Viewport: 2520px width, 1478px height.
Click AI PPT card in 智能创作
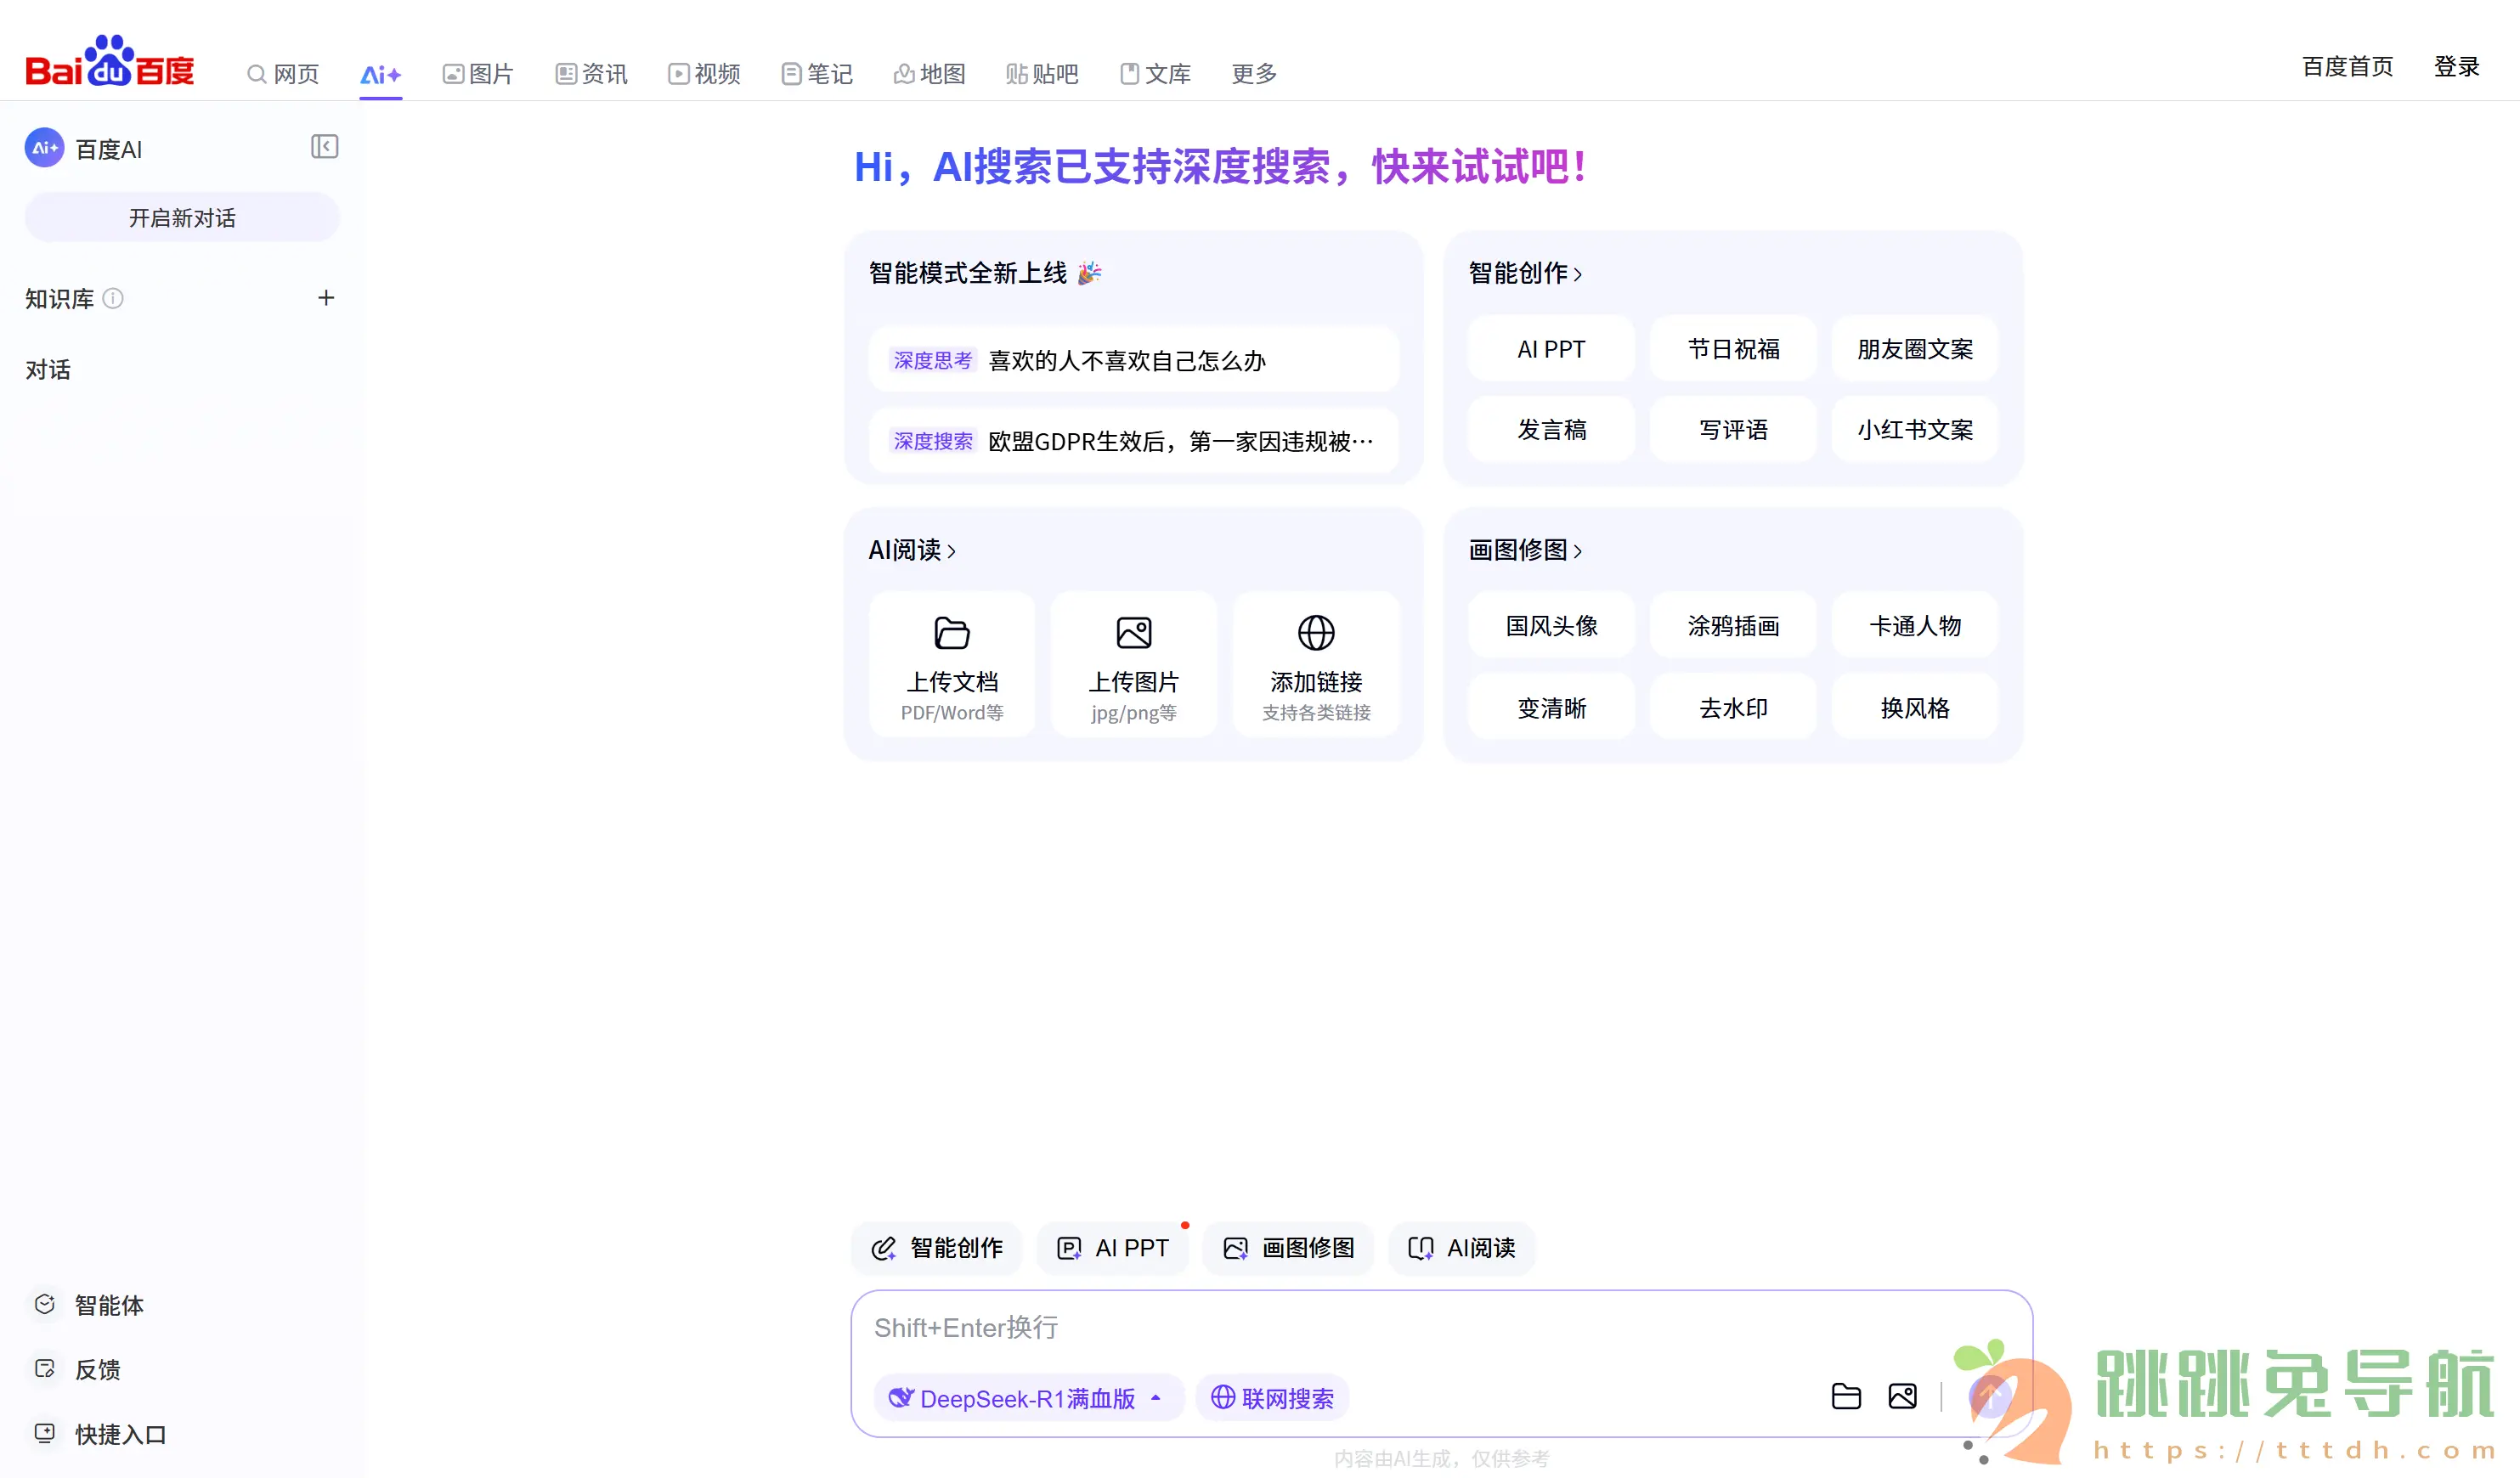[x=1551, y=349]
